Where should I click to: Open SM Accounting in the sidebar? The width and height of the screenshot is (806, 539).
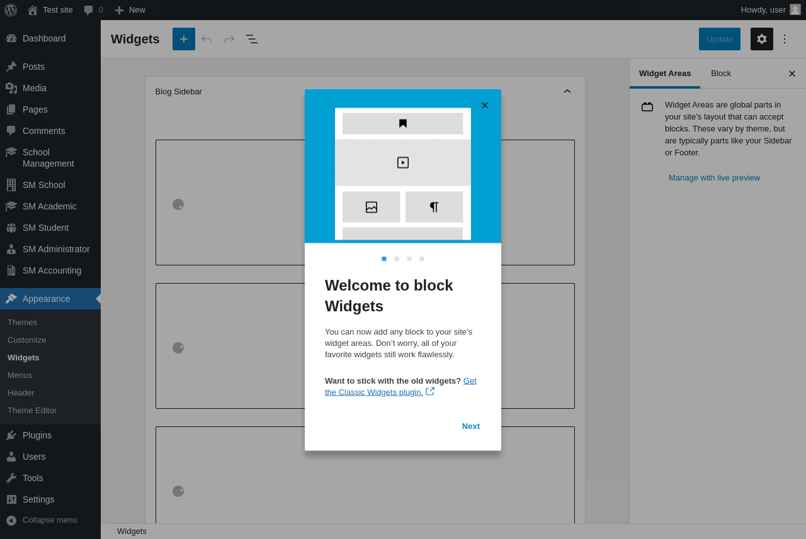pos(52,271)
